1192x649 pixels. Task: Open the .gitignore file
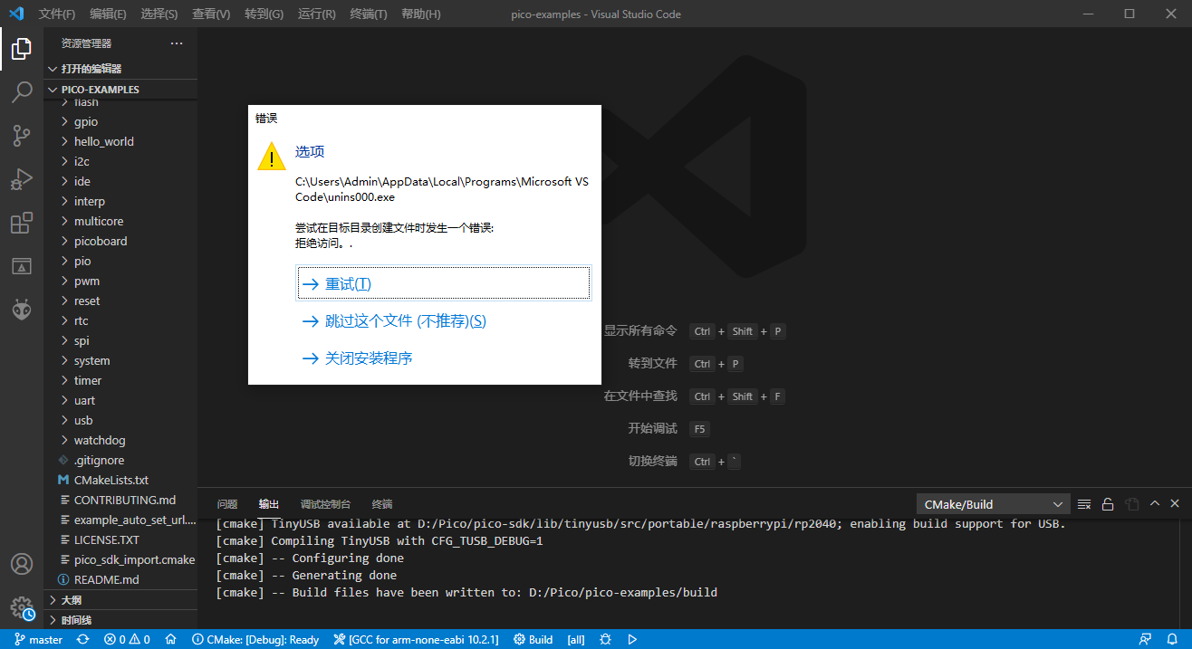(120, 460)
